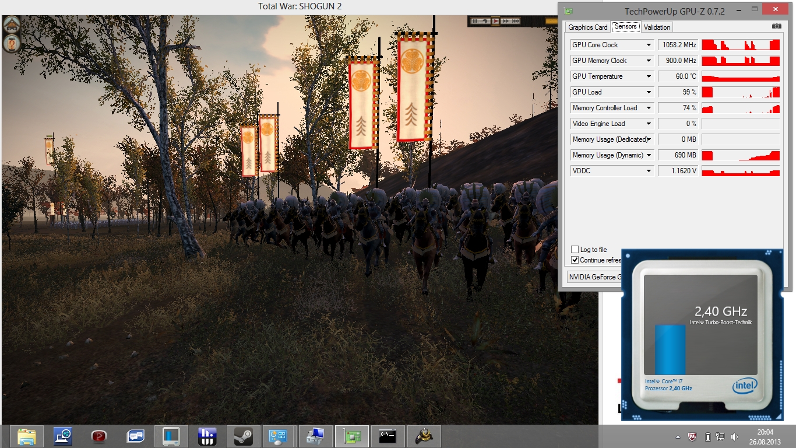Switch to GPU-Z via its taskbar icon

(x=351, y=436)
